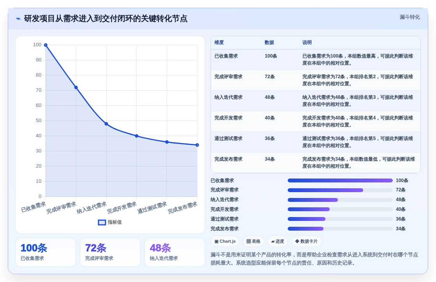436x282 pixels.
Task: Click the 完成发布需求 progress bar (34条)
Action: point(340,229)
